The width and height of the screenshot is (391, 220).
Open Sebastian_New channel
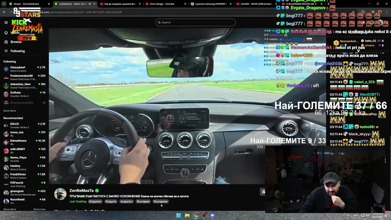[x=24, y=86]
